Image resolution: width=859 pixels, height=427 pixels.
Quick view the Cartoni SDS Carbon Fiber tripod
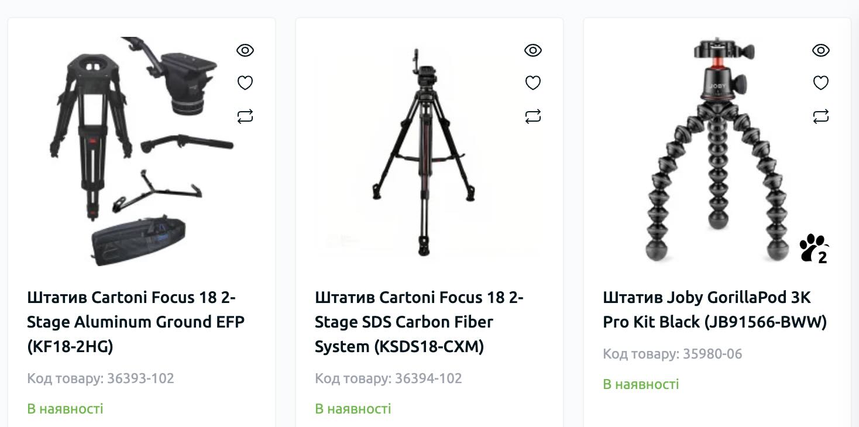(533, 50)
